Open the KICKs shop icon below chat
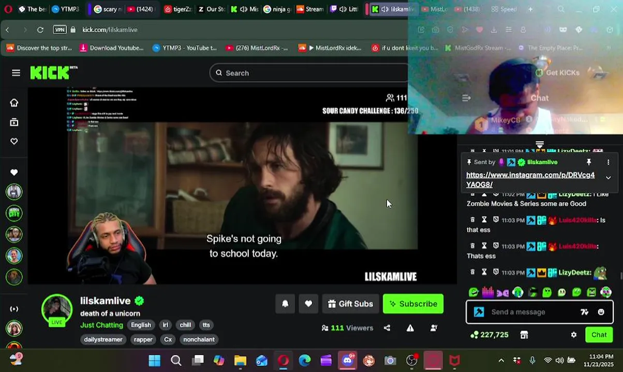 [524, 335]
